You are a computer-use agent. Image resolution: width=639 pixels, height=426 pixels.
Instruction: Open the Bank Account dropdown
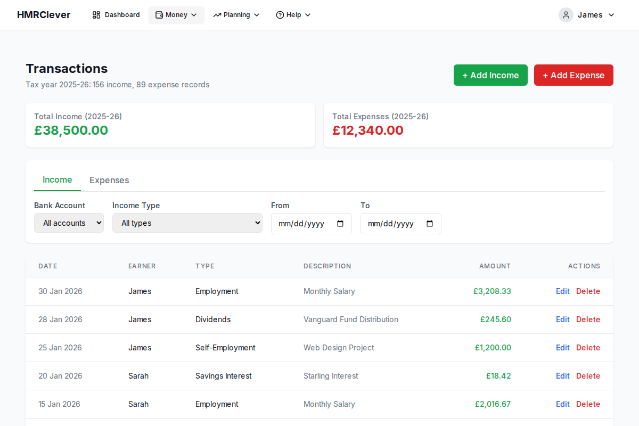click(69, 223)
